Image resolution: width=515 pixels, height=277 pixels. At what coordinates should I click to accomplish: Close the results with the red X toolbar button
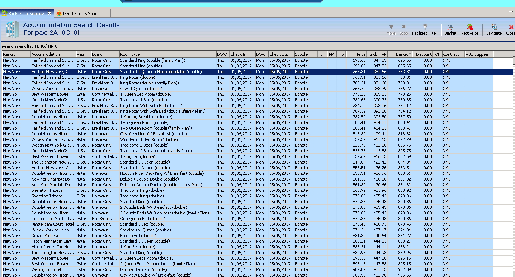coord(511,30)
